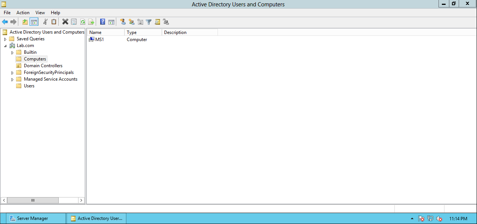Show hidden tray icons arrow
The width and height of the screenshot is (477, 224).
point(412,219)
